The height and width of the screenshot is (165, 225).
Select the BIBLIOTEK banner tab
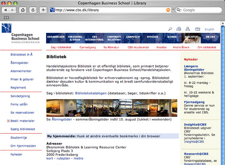point(191,38)
